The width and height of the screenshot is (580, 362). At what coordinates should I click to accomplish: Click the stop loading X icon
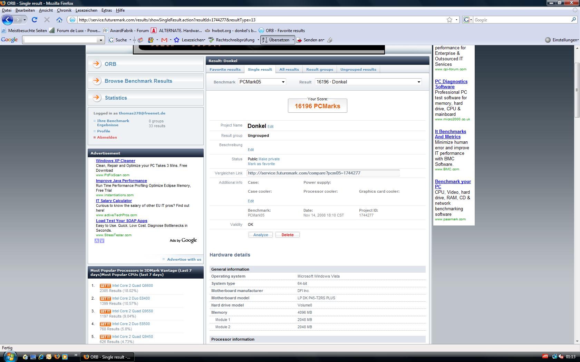point(47,20)
